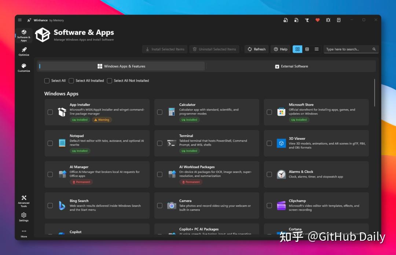Open Software & Apps in sidebar
This screenshot has height=255, width=396.
click(24, 35)
